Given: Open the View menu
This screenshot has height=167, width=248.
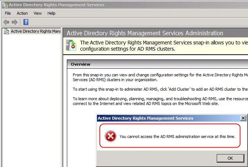Looking at the screenshot, I should [x=37, y=13].
